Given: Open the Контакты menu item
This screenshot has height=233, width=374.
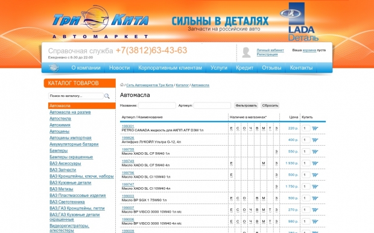Looking at the screenshot, I should [301, 68].
